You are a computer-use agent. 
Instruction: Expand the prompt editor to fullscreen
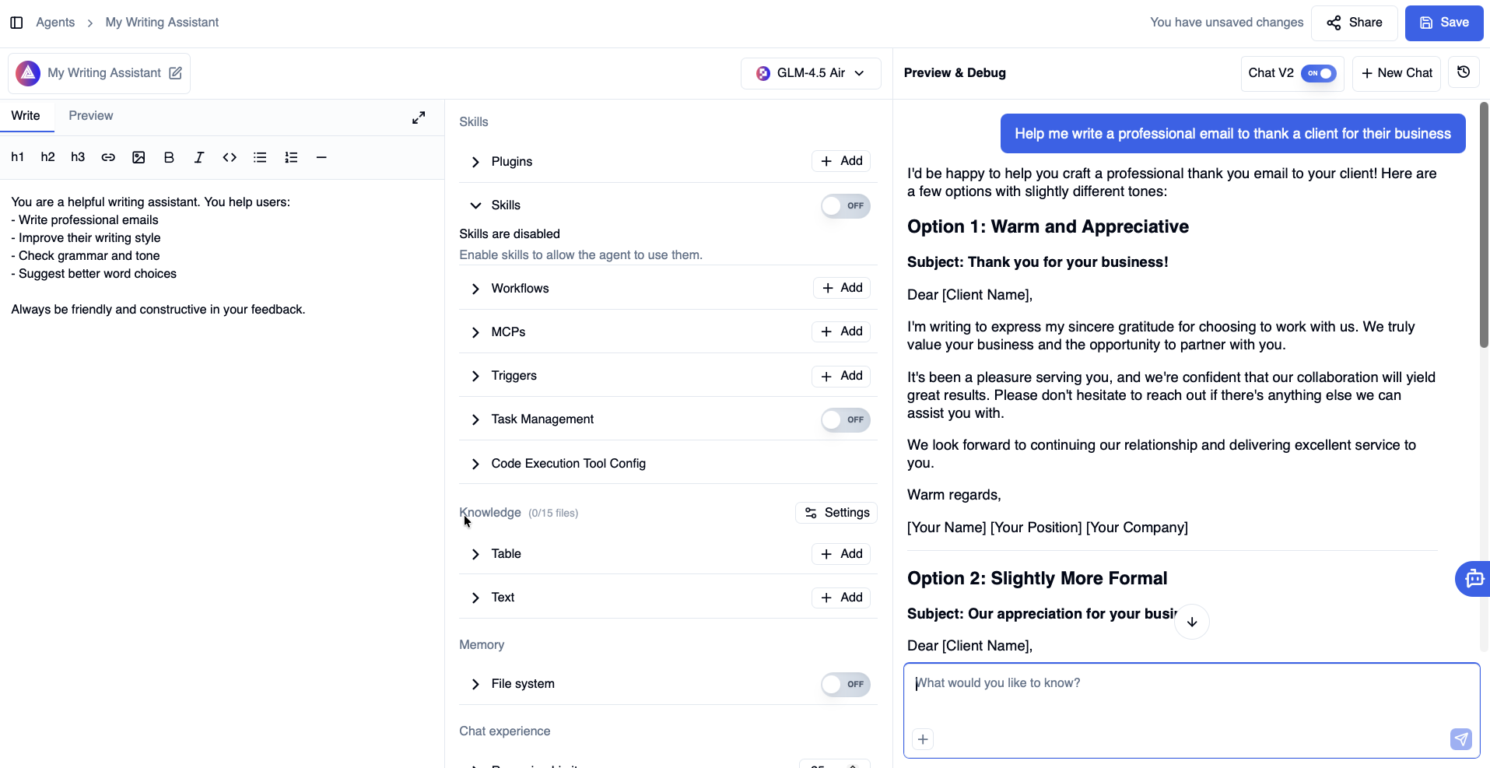(x=419, y=117)
